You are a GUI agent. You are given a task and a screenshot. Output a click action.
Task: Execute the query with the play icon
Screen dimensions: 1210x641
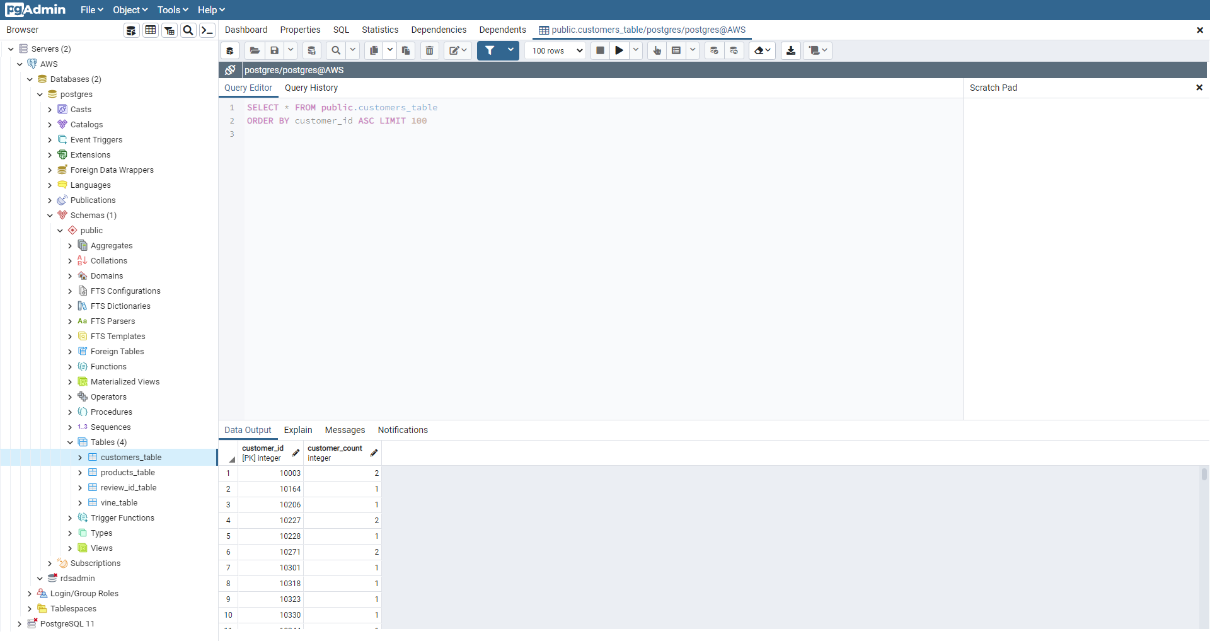tap(619, 50)
